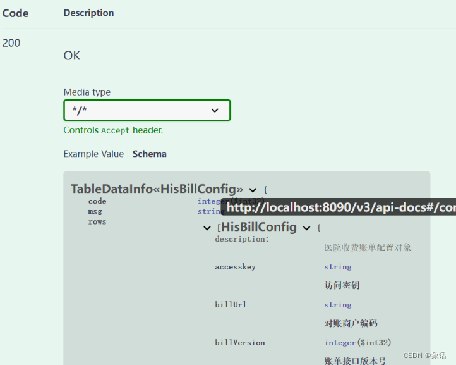Click the 对账商户编码 description text
The image size is (456, 365).
(x=351, y=323)
